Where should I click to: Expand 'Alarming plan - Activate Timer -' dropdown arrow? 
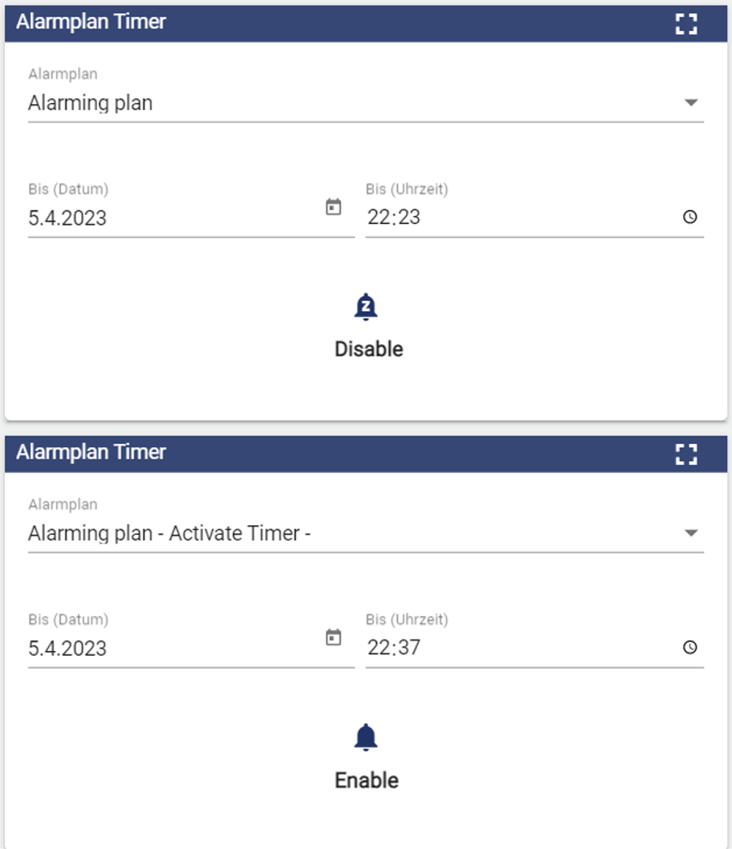pos(691,533)
